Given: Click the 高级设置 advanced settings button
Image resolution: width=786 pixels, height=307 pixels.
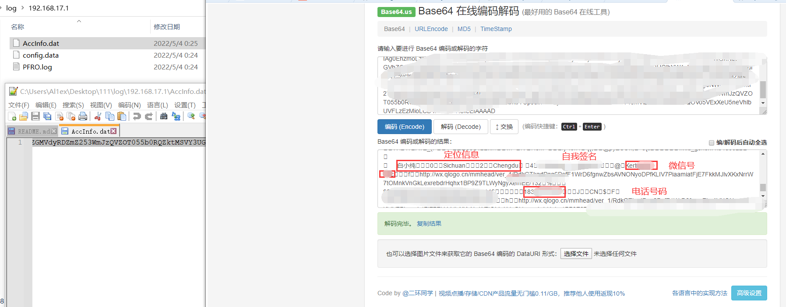Looking at the screenshot, I should point(749,293).
